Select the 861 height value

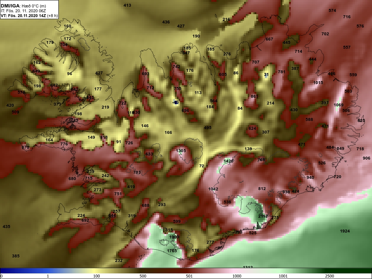point(254,96)
